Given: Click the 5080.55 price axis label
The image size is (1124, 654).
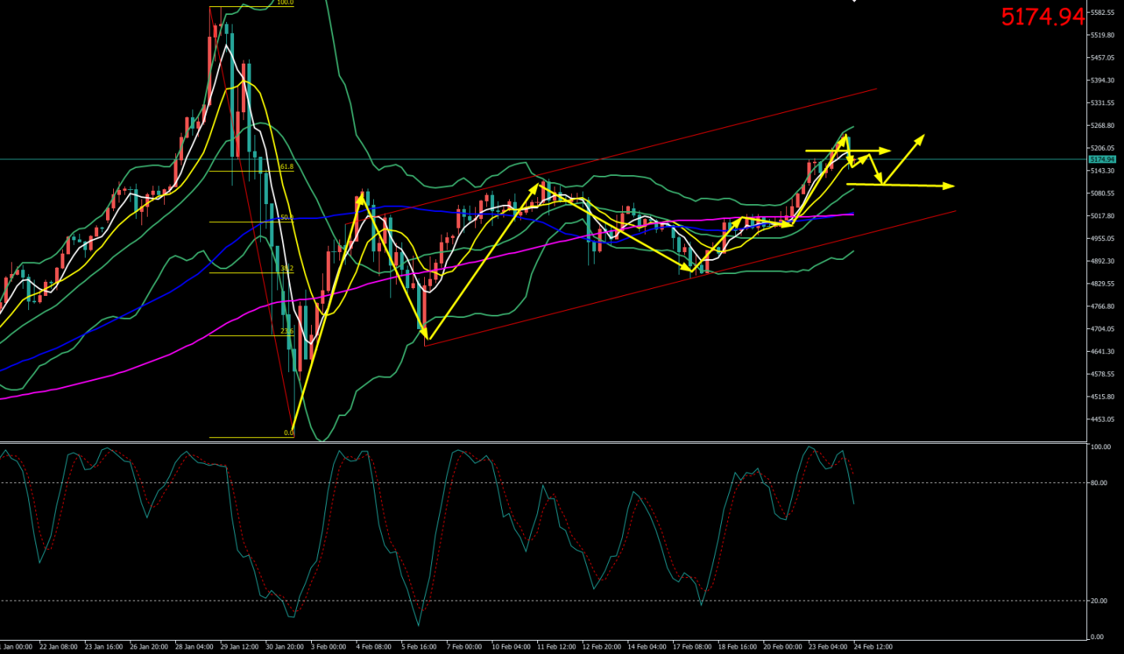Looking at the screenshot, I should (1104, 193).
